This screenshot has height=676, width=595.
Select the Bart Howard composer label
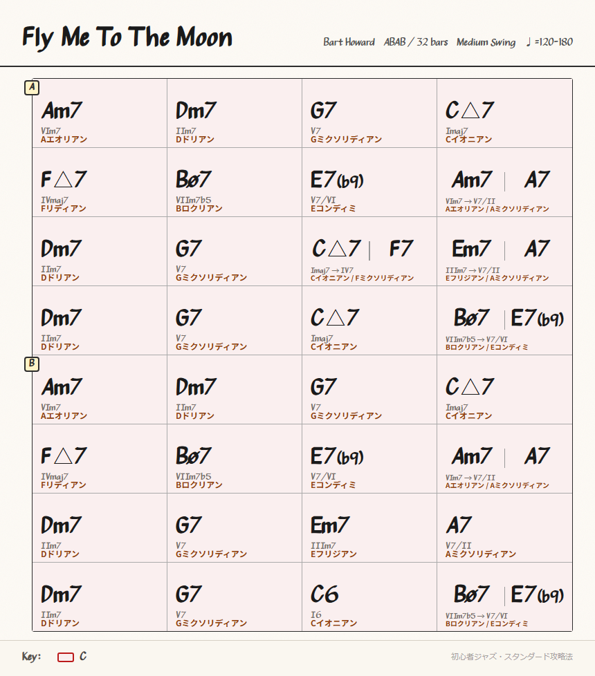(x=349, y=42)
